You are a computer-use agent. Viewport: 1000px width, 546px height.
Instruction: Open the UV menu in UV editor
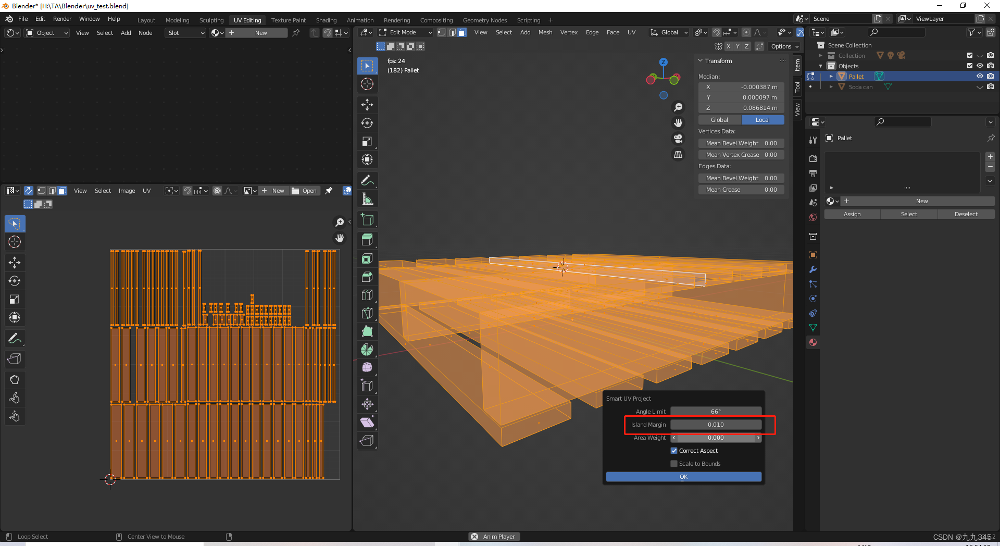147,191
